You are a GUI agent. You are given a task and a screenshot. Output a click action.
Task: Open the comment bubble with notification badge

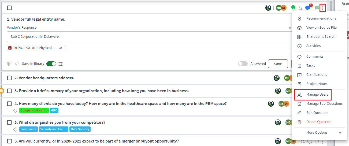(x=308, y=8)
